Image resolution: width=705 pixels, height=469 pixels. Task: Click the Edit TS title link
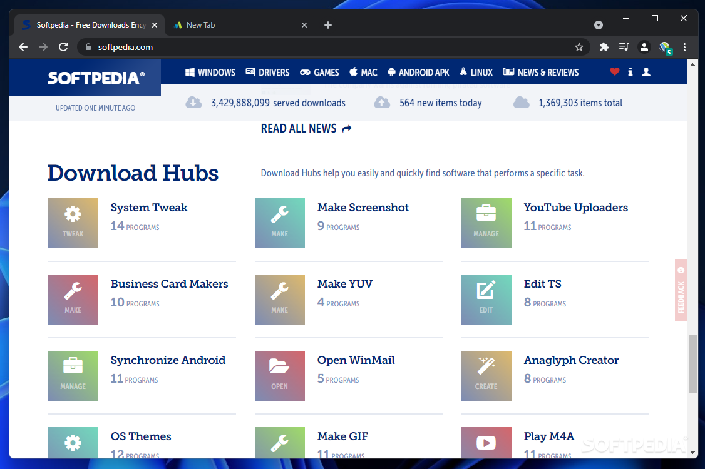542,284
